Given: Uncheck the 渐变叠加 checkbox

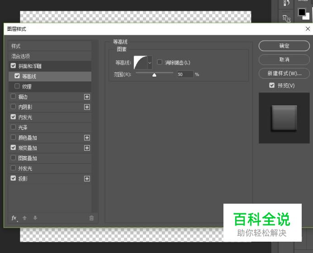Looking at the screenshot, I should click(x=13, y=148).
